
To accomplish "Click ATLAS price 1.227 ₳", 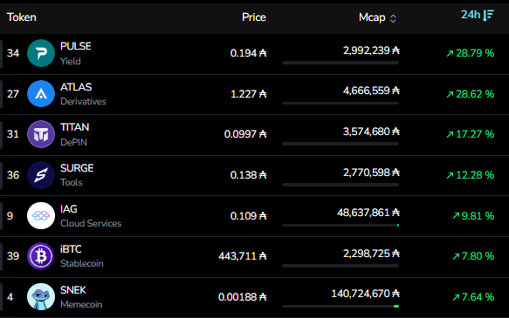I will click(x=248, y=94).
